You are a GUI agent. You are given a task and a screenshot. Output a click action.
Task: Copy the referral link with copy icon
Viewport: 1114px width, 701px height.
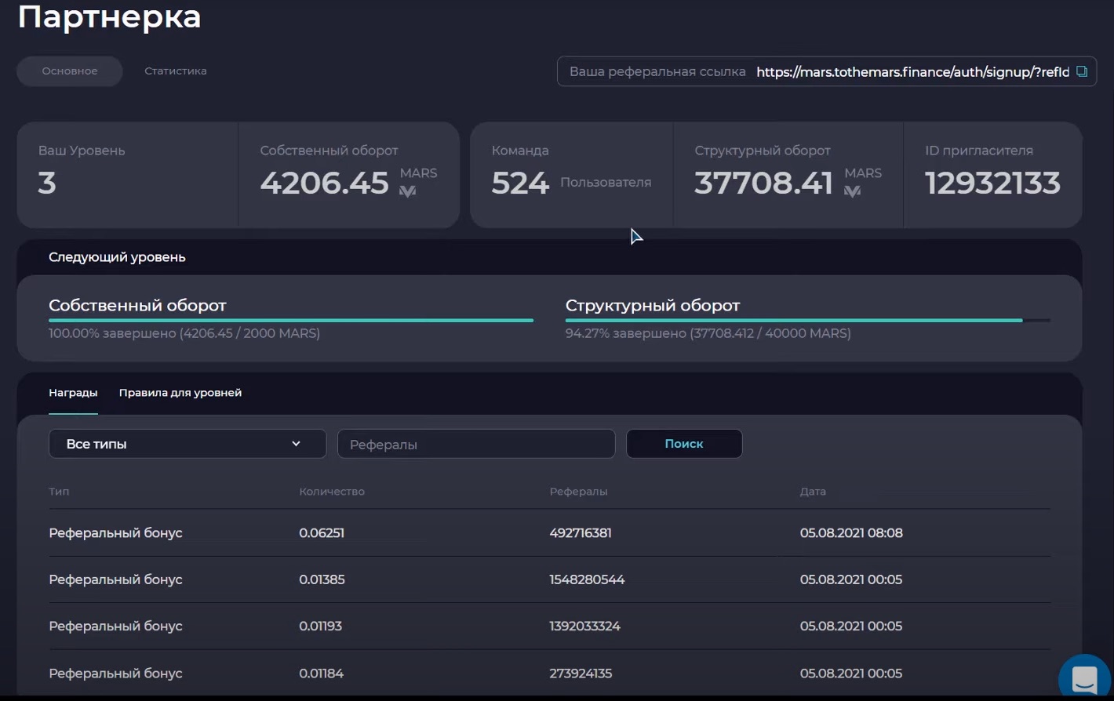click(1082, 71)
